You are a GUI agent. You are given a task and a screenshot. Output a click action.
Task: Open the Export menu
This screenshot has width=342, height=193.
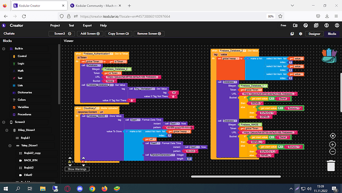(x=87, y=25)
